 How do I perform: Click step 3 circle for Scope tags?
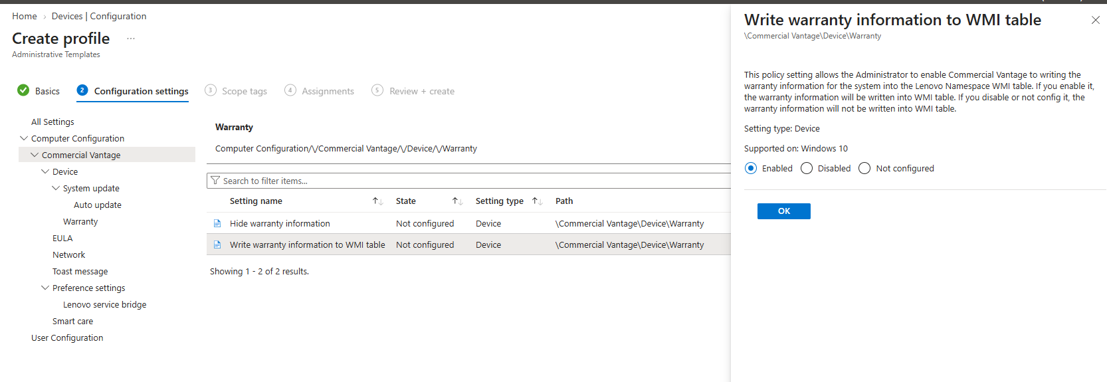(x=211, y=90)
